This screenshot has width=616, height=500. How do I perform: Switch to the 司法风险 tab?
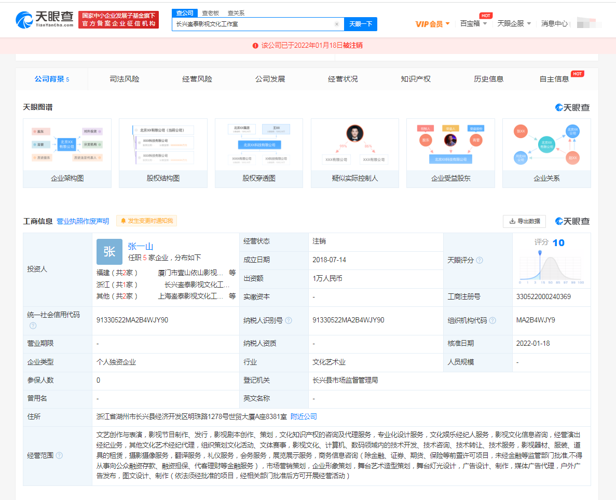(x=125, y=79)
